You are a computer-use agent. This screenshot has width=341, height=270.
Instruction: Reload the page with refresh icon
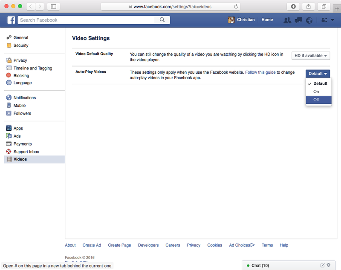[236, 6]
